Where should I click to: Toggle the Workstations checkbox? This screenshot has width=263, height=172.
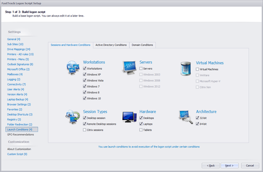(85, 68)
